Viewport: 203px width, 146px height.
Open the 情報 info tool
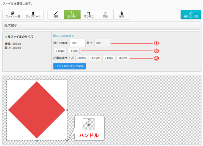coord(56,15)
